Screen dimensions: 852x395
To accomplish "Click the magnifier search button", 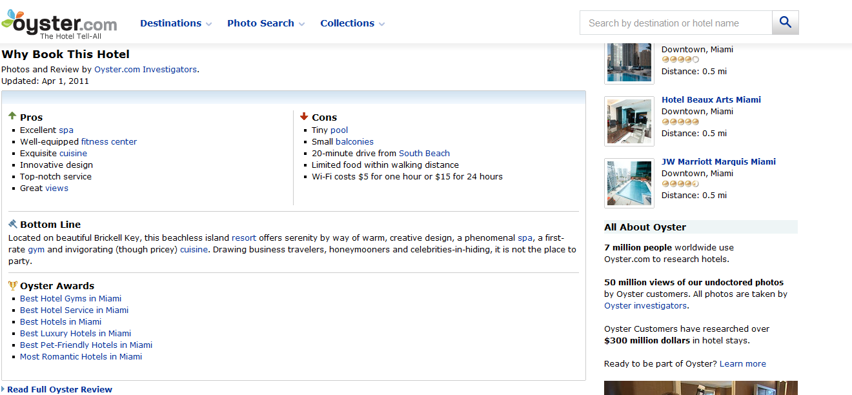I will 786,23.
